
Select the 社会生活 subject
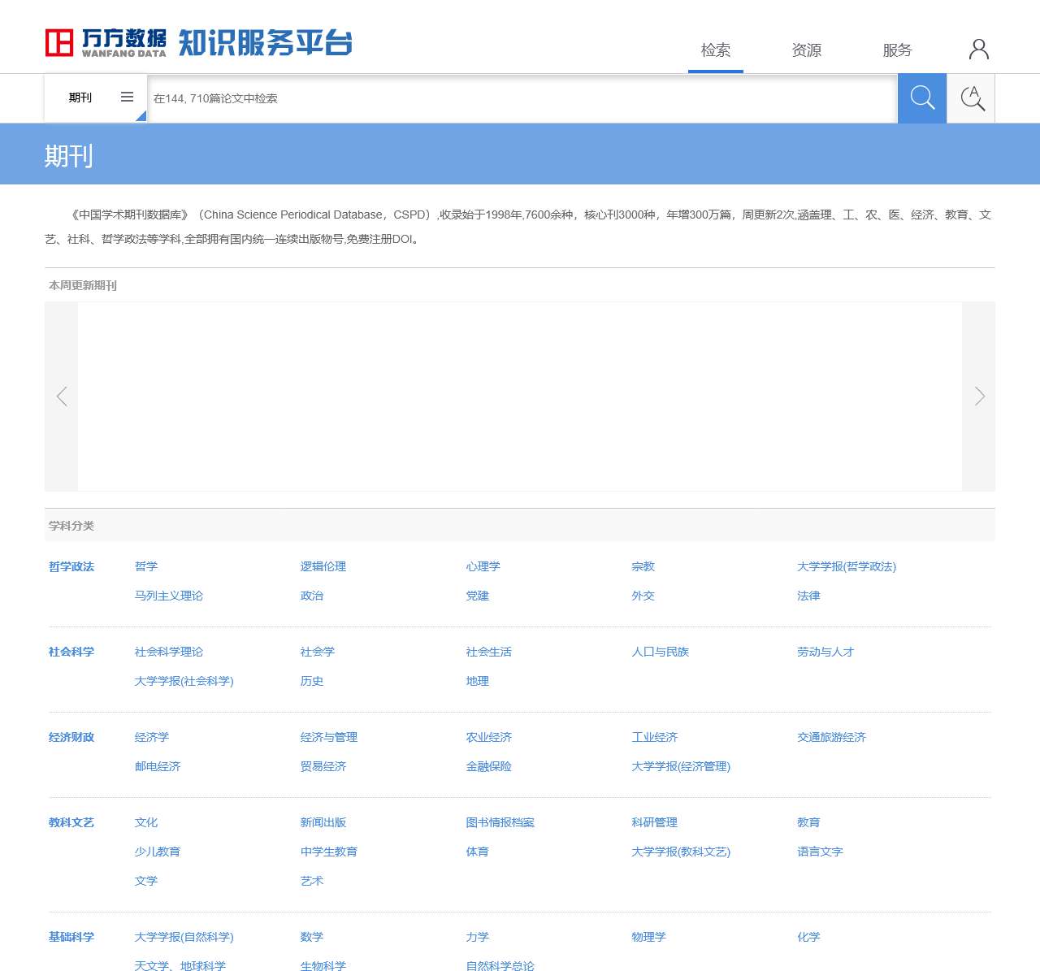[x=489, y=652]
